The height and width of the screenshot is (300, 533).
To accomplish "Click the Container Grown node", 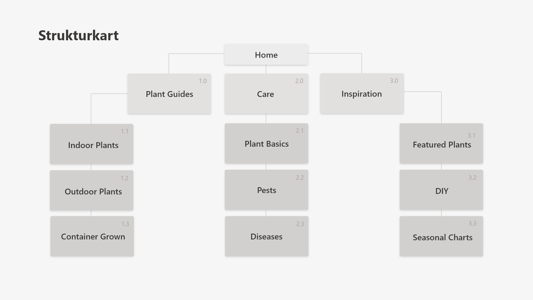I will 92,236.
